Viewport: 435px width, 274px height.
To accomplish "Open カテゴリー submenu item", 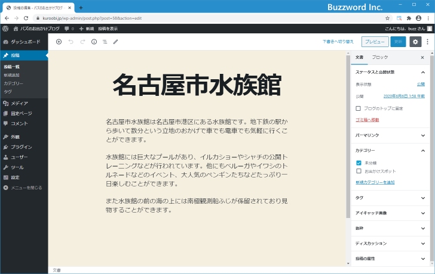I will click(13, 83).
